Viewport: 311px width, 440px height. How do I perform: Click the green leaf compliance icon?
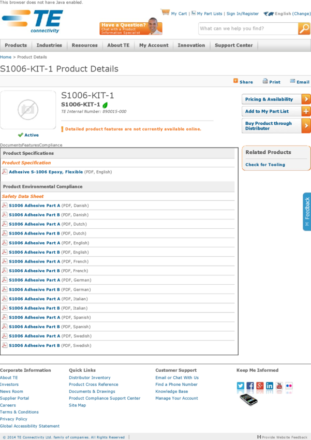[x=105, y=105]
